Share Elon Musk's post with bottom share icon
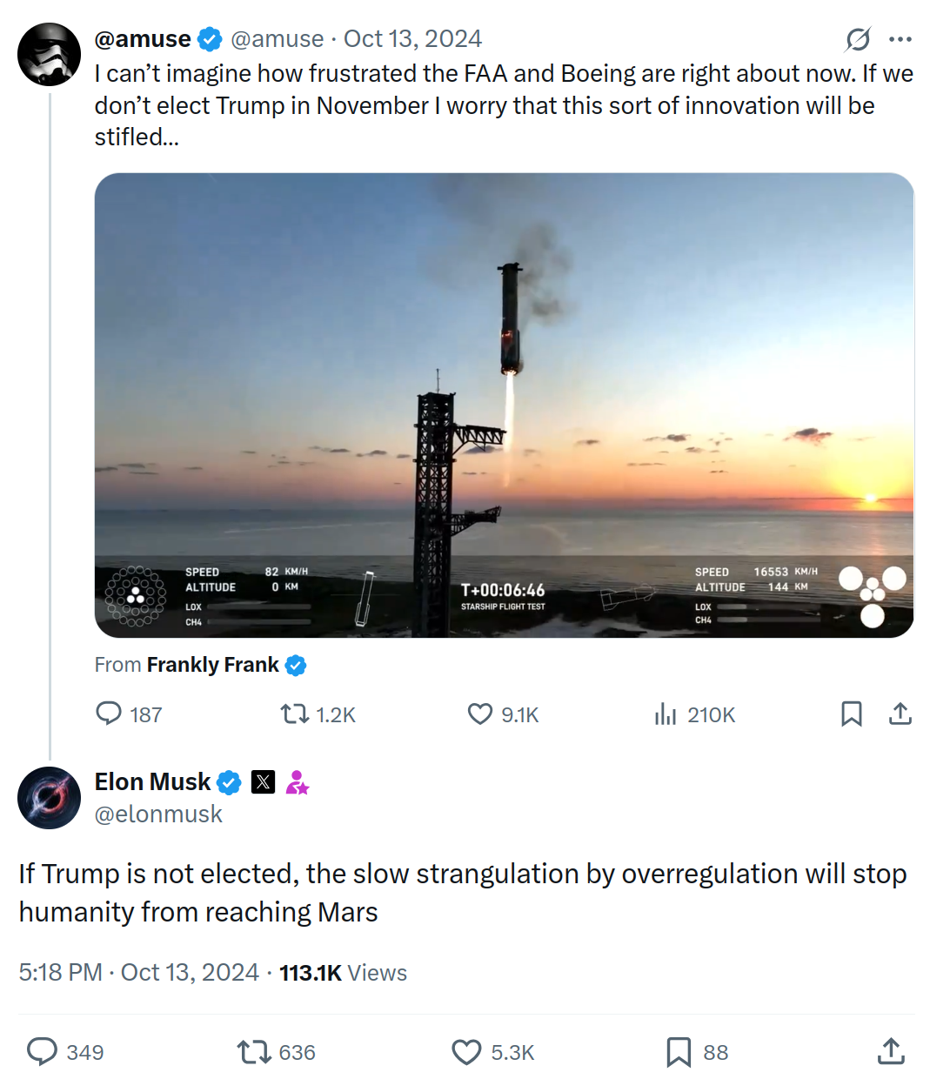Viewport: 930px width, 1079px height. (x=891, y=1052)
